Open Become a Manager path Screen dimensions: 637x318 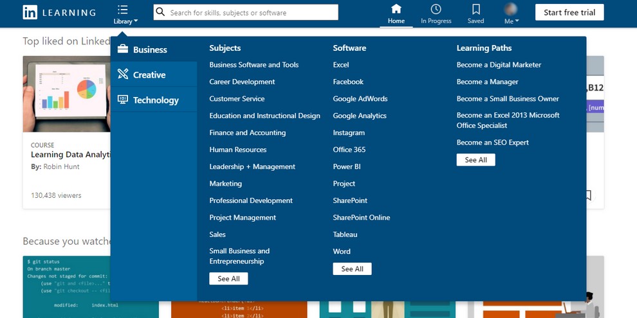(x=488, y=82)
